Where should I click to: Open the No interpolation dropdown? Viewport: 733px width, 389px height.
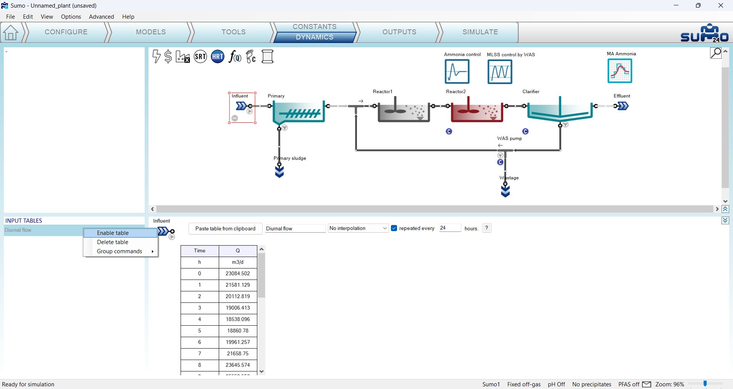(358, 228)
